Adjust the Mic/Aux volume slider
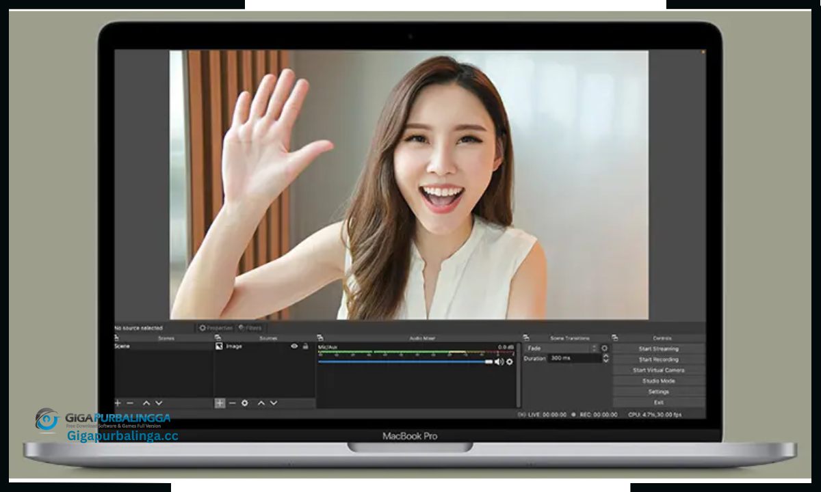This screenshot has height=492, width=821. pyautogui.click(x=405, y=361)
